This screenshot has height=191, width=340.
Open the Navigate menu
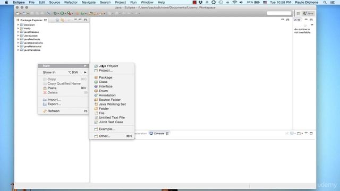(89, 2)
